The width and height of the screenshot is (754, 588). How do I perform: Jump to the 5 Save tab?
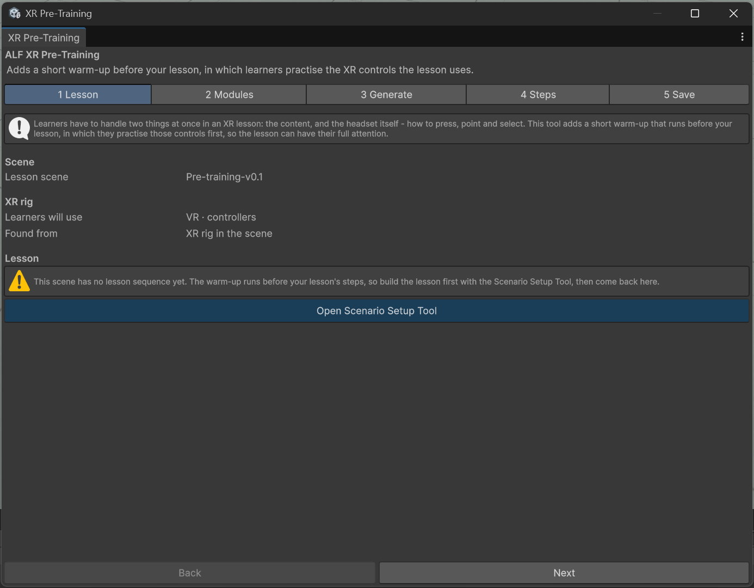pyautogui.click(x=679, y=94)
